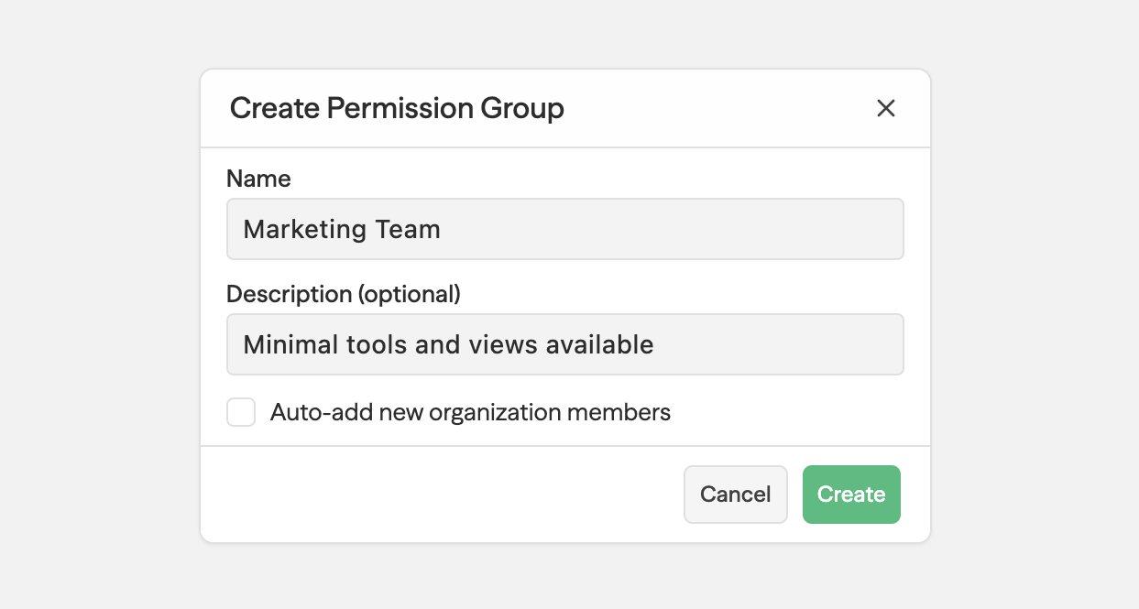Tick the Auto-add new organization members checkbox
This screenshot has height=609, width=1139.
coord(241,412)
